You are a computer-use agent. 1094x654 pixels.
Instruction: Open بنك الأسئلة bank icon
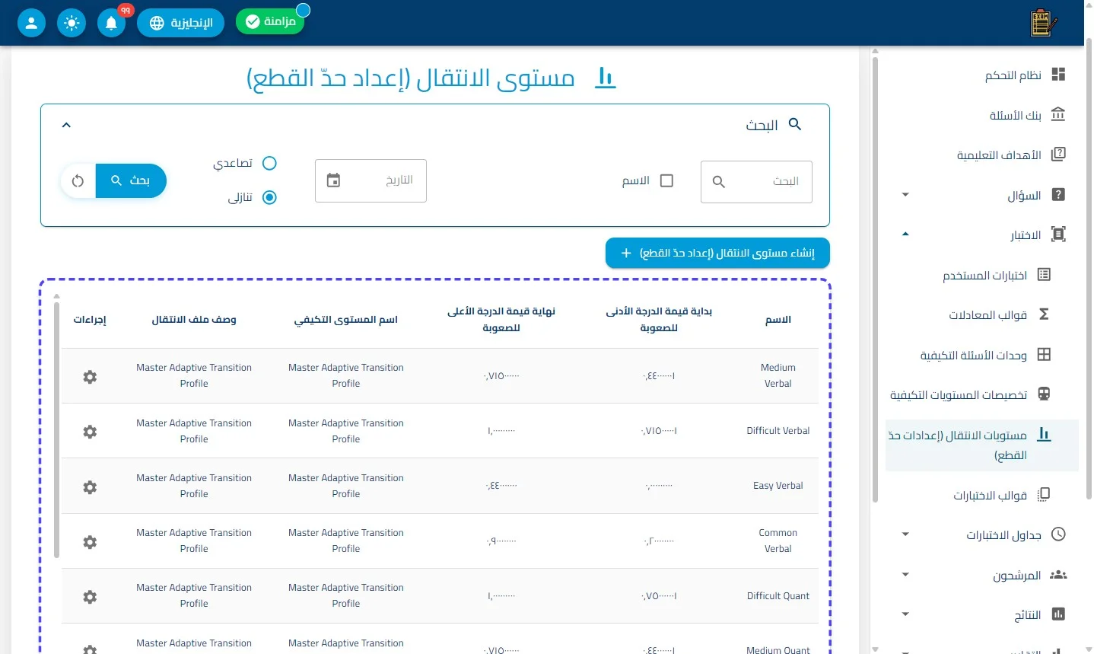pyautogui.click(x=1057, y=114)
